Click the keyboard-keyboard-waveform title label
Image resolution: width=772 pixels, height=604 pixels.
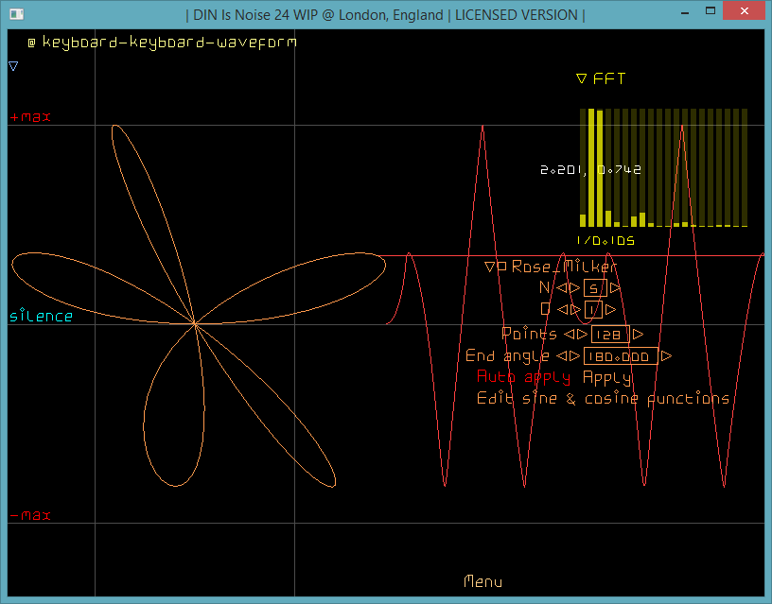point(168,43)
